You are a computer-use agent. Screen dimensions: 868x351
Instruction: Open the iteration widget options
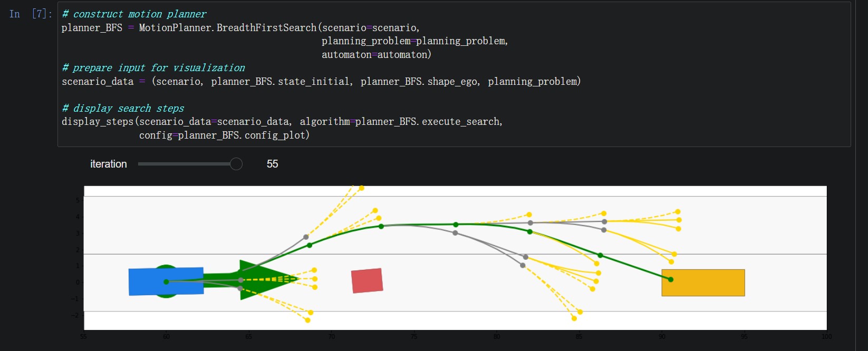pos(191,164)
